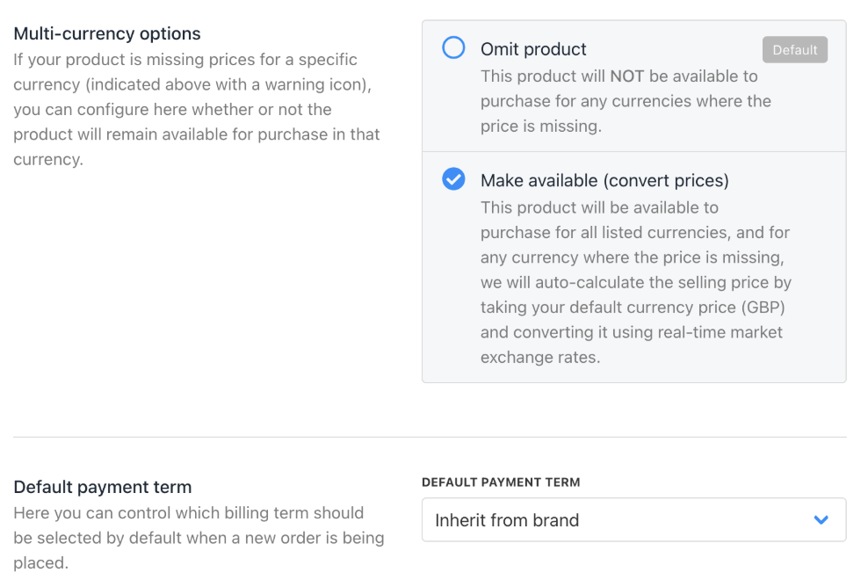Select the Omit product radio button
The height and width of the screenshot is (587, 868).
[x=453, y=48]
